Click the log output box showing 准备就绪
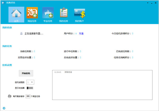Screen dimensions: 159x111 pos(102,85)
